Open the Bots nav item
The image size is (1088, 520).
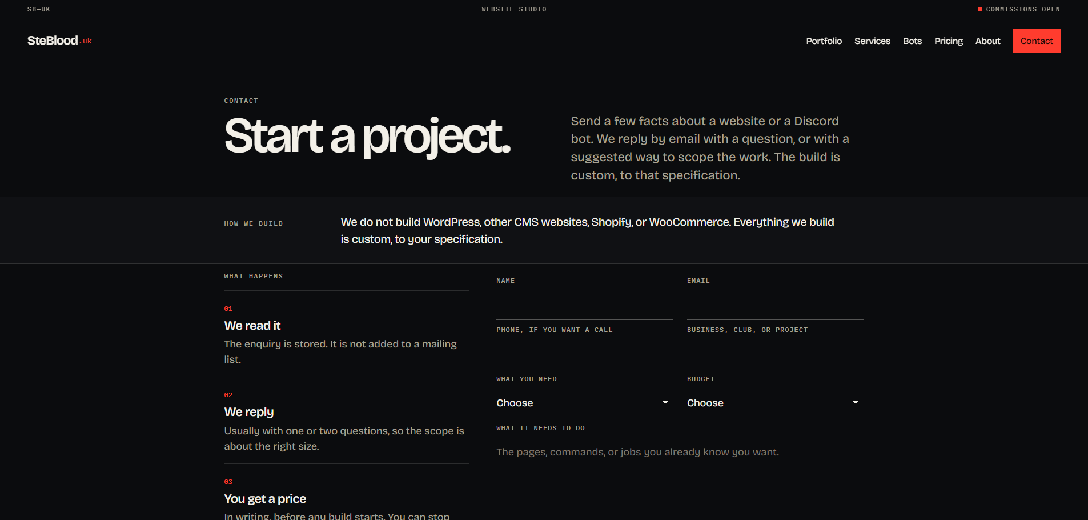point(912,41)
